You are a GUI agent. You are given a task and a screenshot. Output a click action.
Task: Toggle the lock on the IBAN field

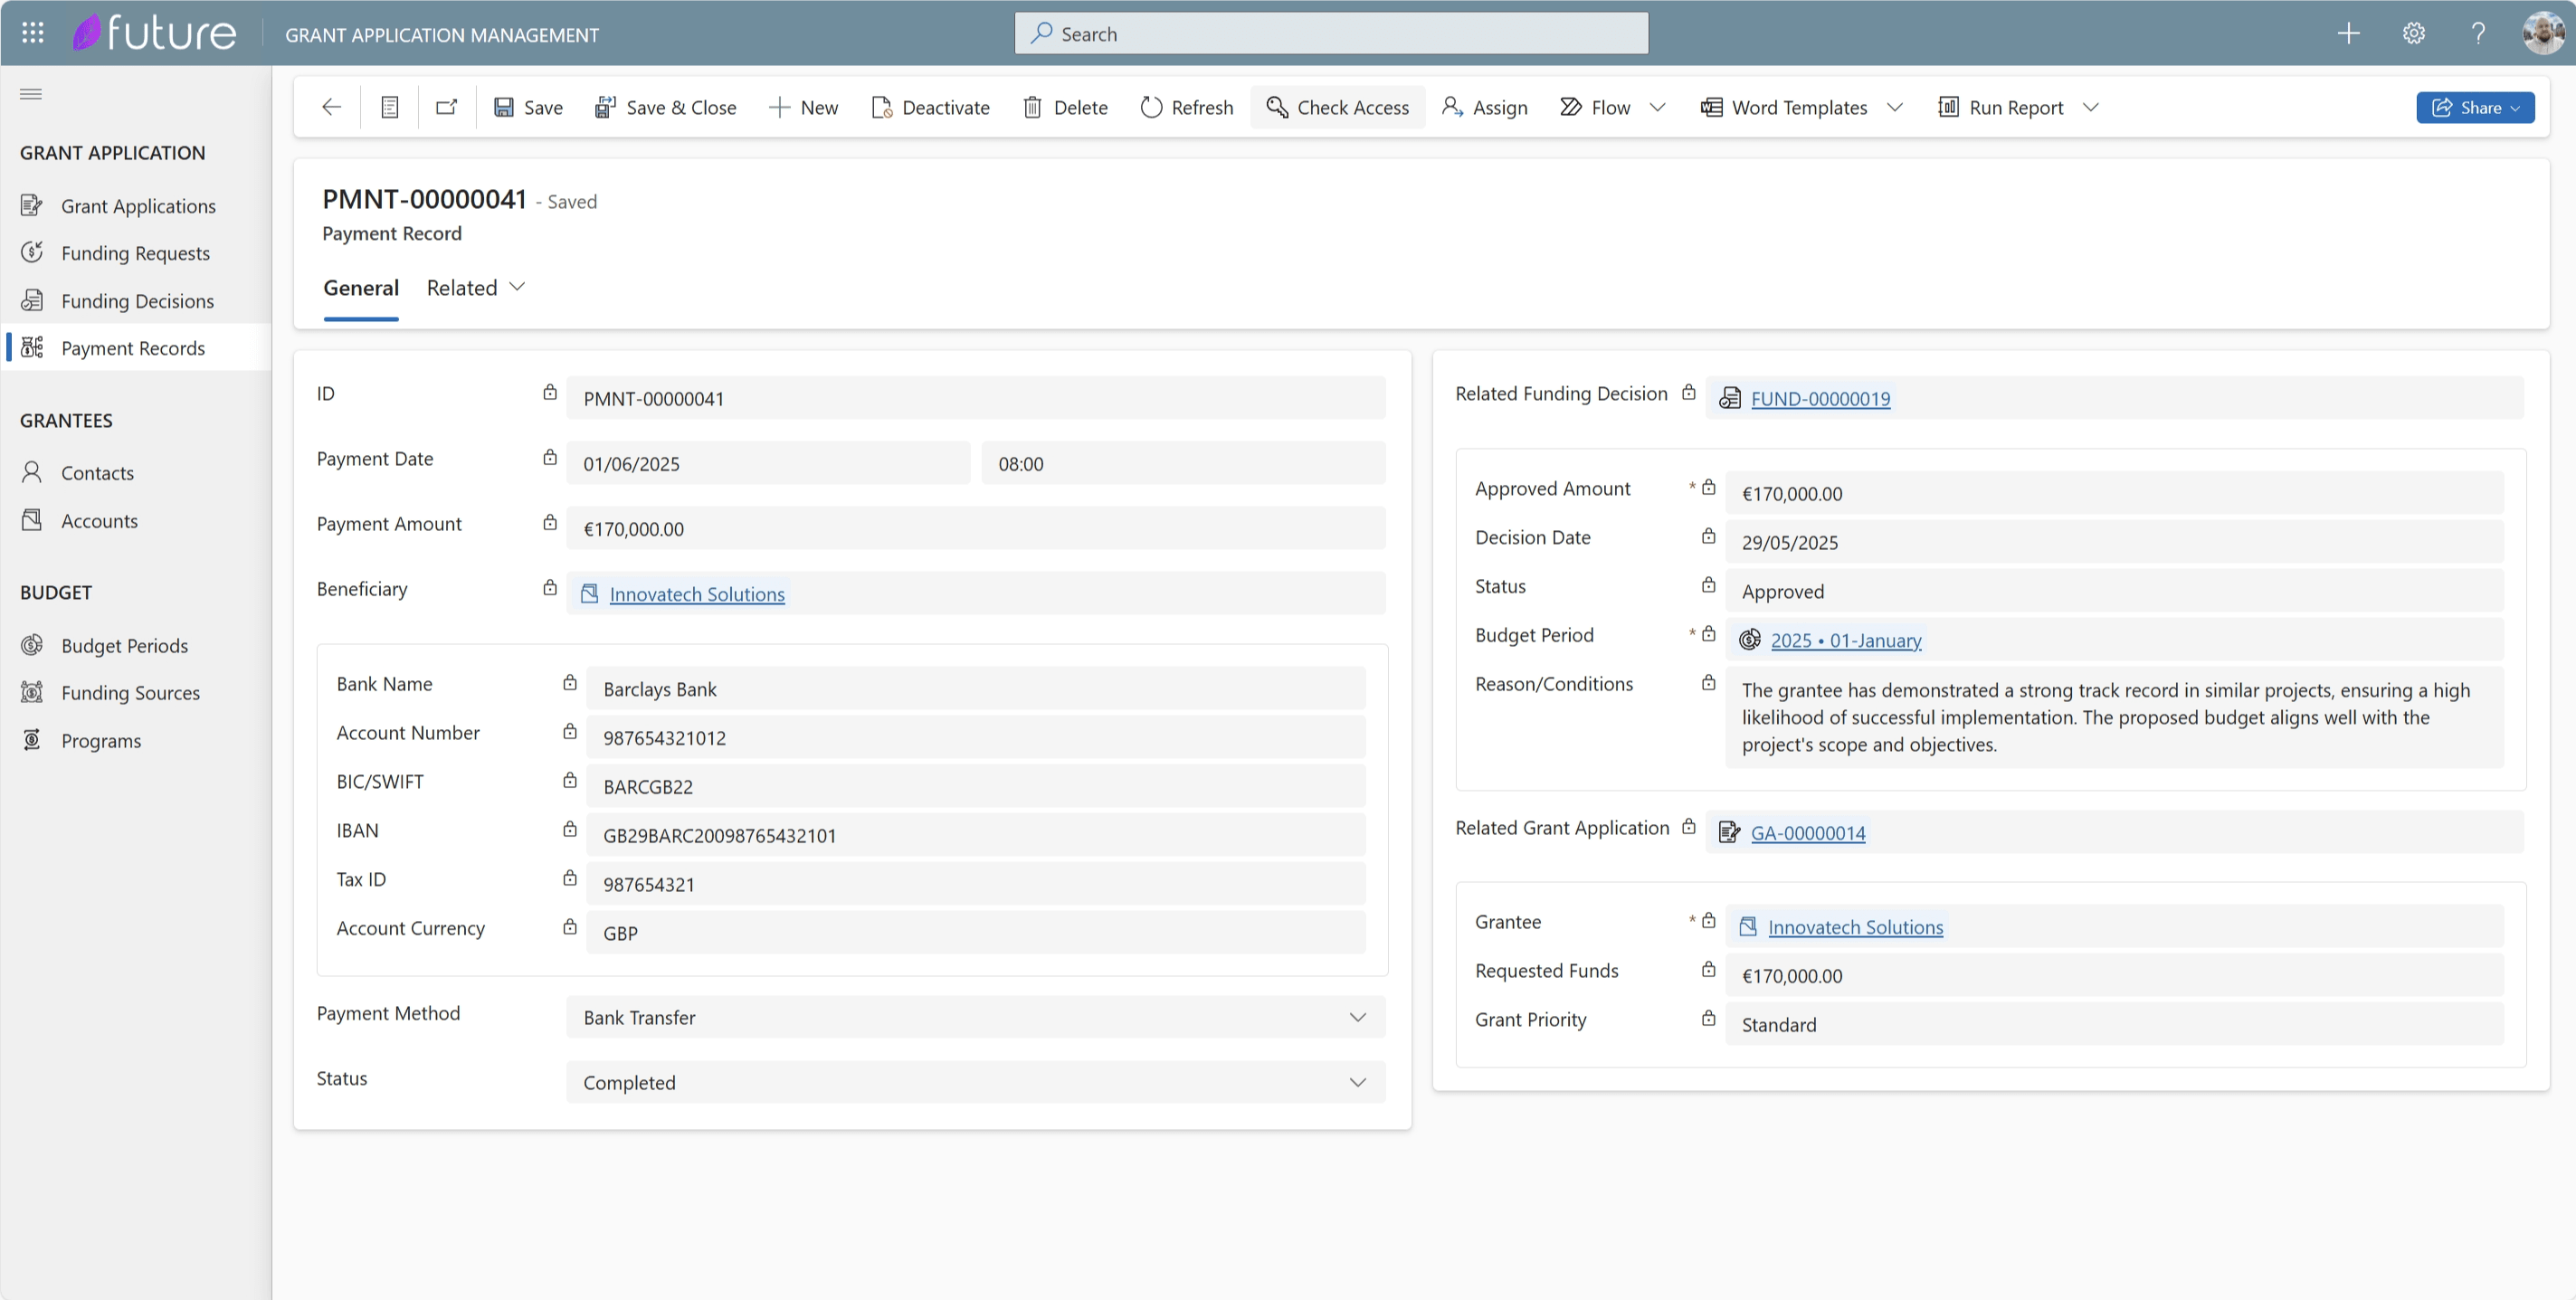click(570, 829)
